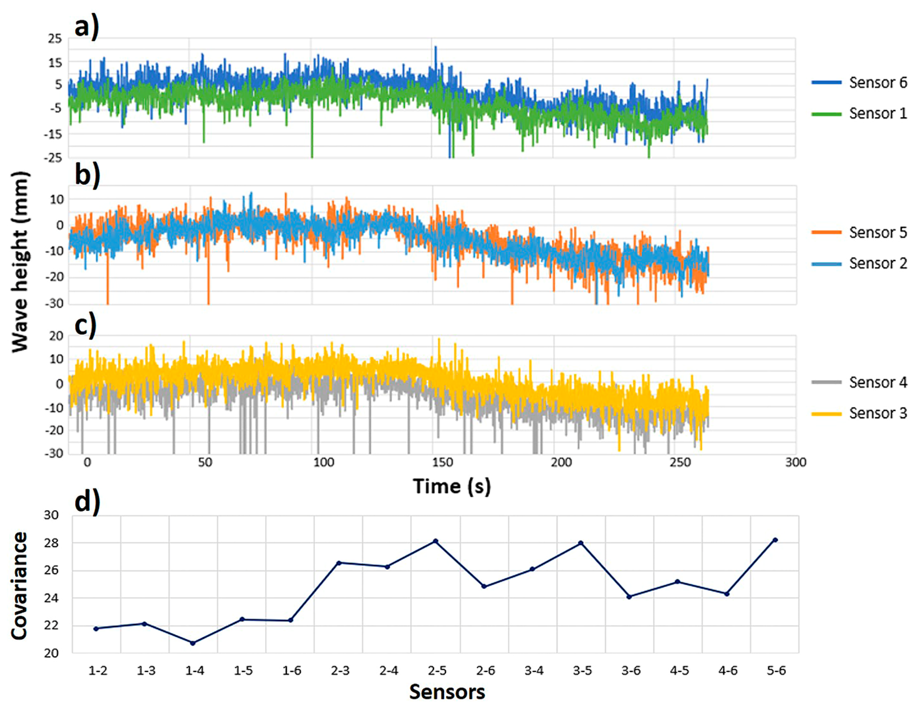This screenshot has width=915, height=706.
Task: Click the panel d) label
Action: tap(87, 501)
